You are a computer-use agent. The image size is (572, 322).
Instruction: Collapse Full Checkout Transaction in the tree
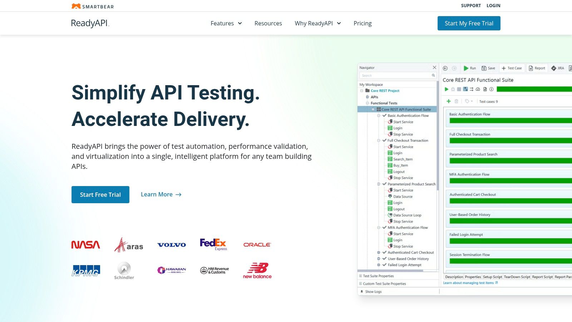point(379,141)
